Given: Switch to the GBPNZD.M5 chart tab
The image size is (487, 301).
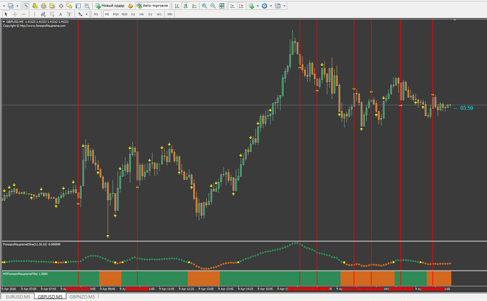Looking at the screenshot, I should coord(82,297).
